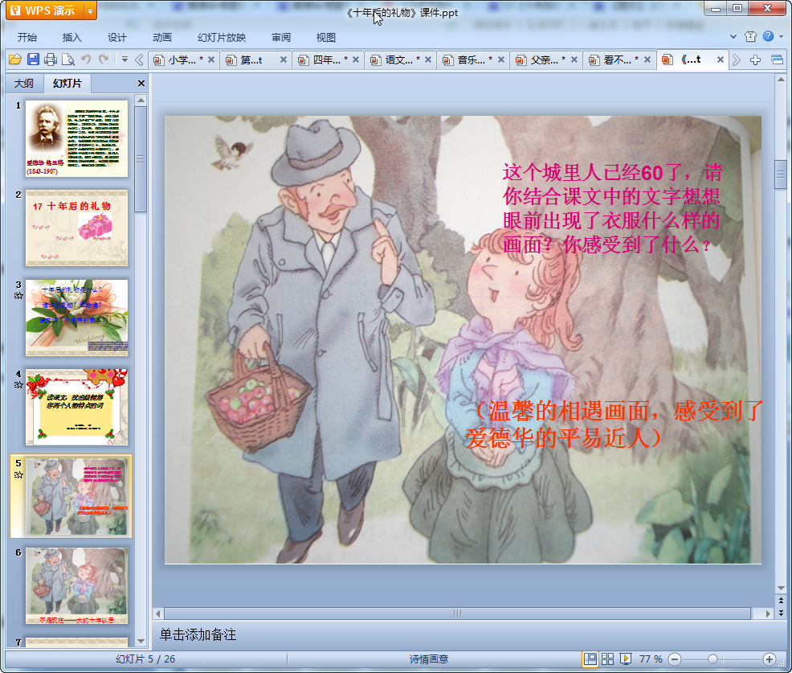Screen dimensions: 792x673
Task: Close the slide thumbnail pane
Action: pos(141,84)
